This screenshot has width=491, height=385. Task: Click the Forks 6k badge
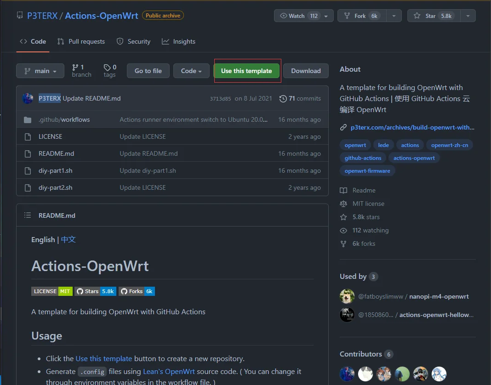click(x=137, y=291)
